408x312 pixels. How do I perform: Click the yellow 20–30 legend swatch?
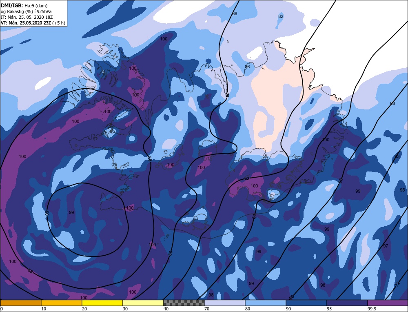102,303
